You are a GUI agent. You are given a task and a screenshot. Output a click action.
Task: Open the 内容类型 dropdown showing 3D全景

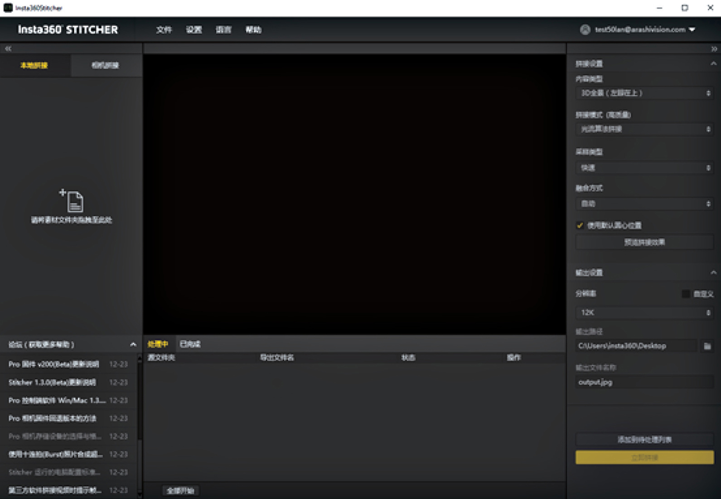[644, 93]
